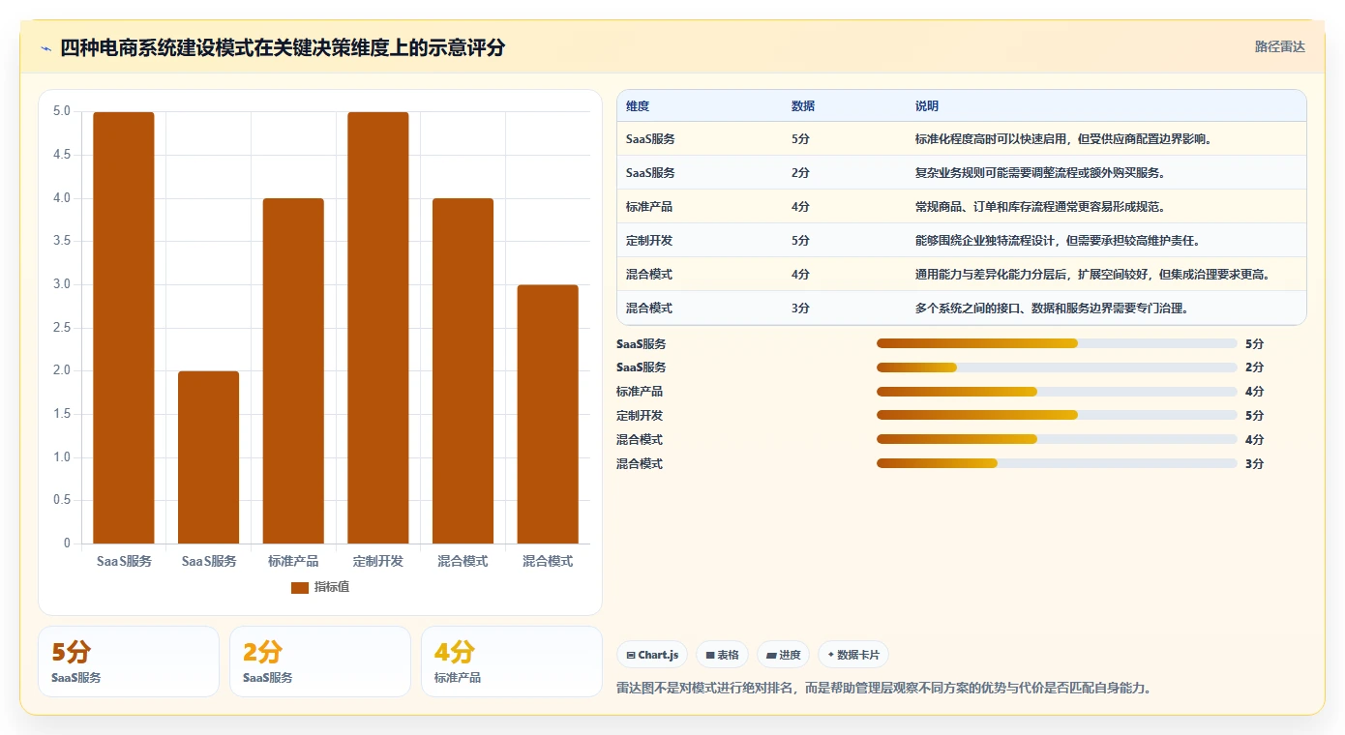Toggle the 指标值 legend swatch in the chart
Image resolution: width=1345 pixels, height=735 pixels.
pyautogui.click(x=300, y=587)
